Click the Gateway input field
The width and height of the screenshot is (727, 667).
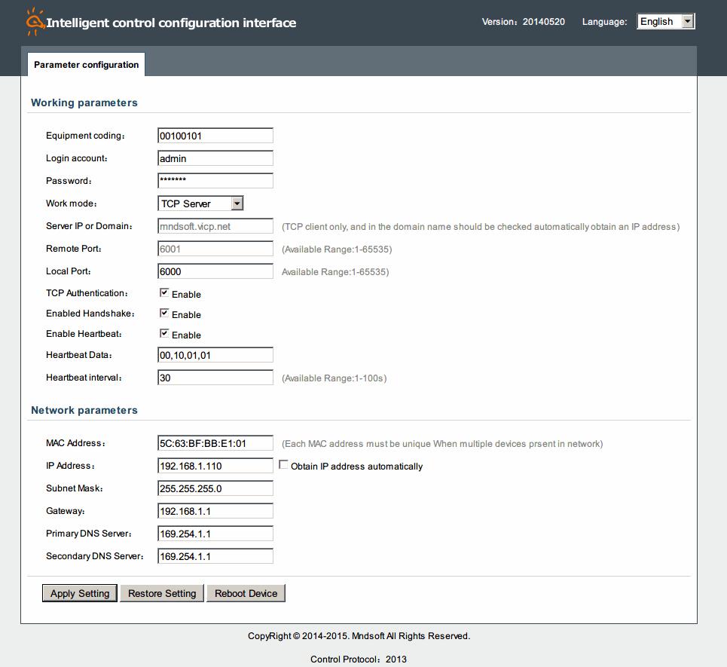pyautogui.click(x=215, y=511)
